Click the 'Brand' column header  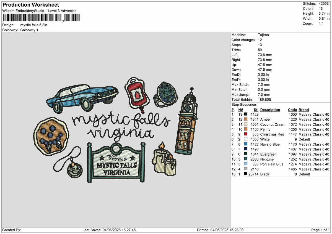point(304,110)
